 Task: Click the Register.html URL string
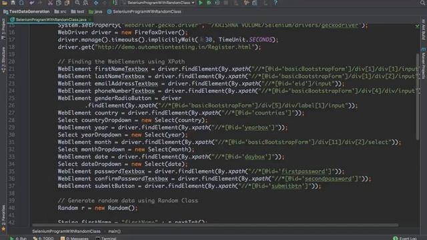(175, 47)
